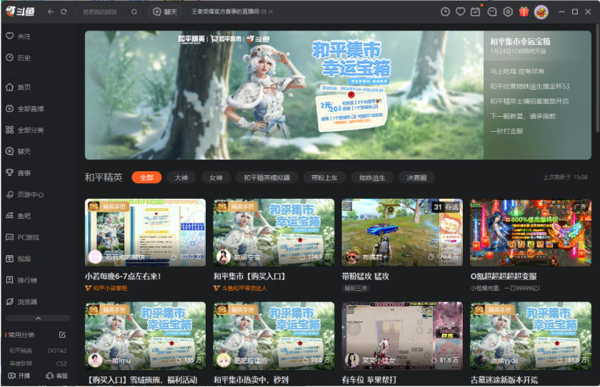Click the vertical scrollbar on the right edge
The image size is (600, 387).
[597, 78]
